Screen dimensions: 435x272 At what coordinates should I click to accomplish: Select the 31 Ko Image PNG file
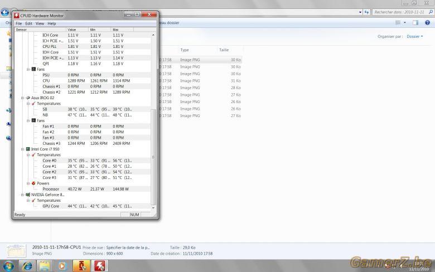point(201,81)
